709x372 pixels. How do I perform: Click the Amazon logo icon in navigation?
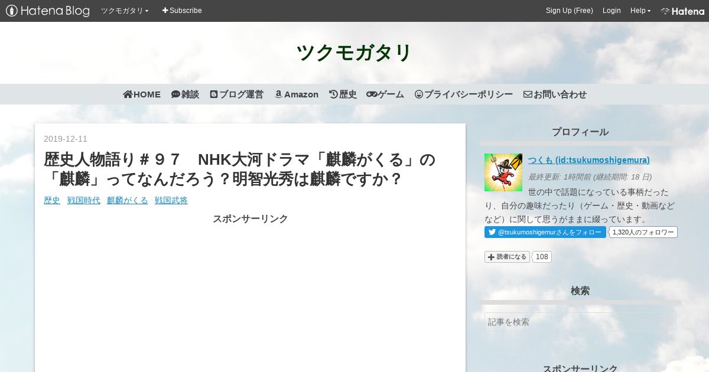[x=278, y=94]
